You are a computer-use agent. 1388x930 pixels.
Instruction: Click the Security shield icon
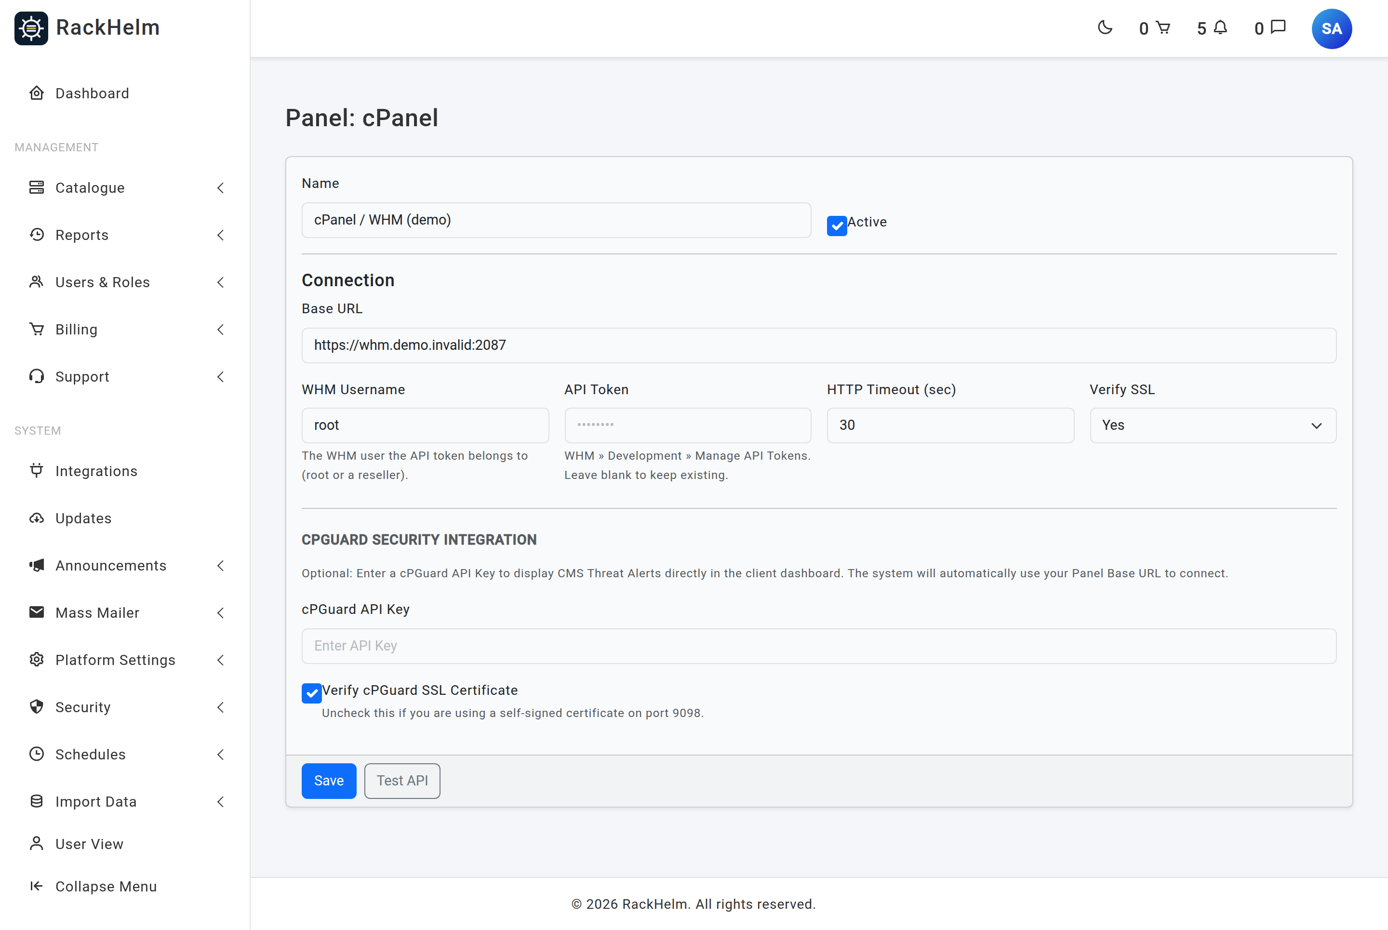coord(37,706)
